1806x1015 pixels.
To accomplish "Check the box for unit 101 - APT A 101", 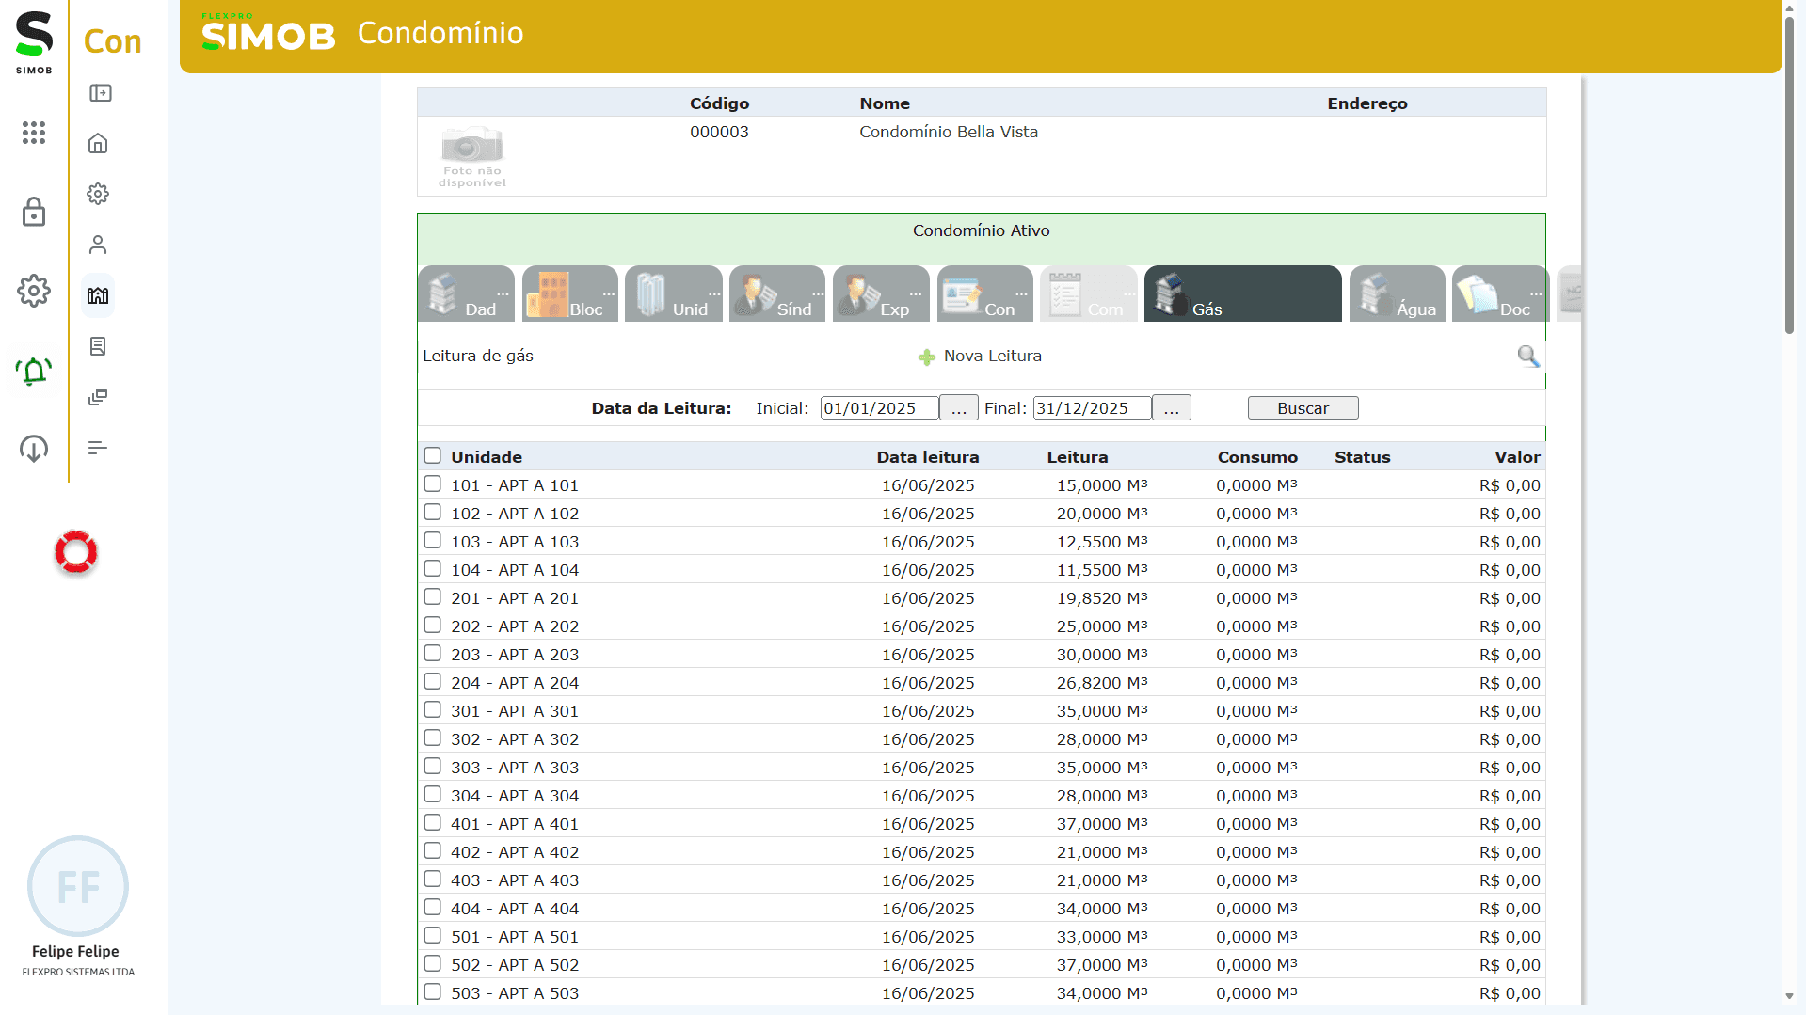I will point(432,484).
